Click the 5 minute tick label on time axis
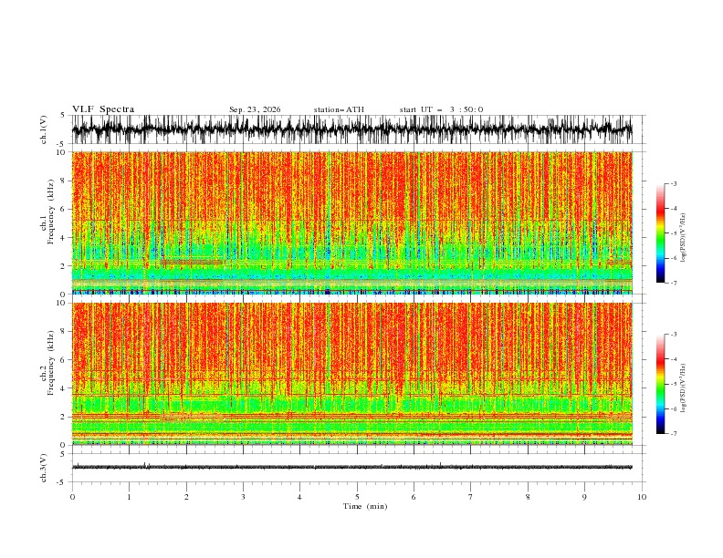Screen dimensions: 723x558 click(357, 497)
